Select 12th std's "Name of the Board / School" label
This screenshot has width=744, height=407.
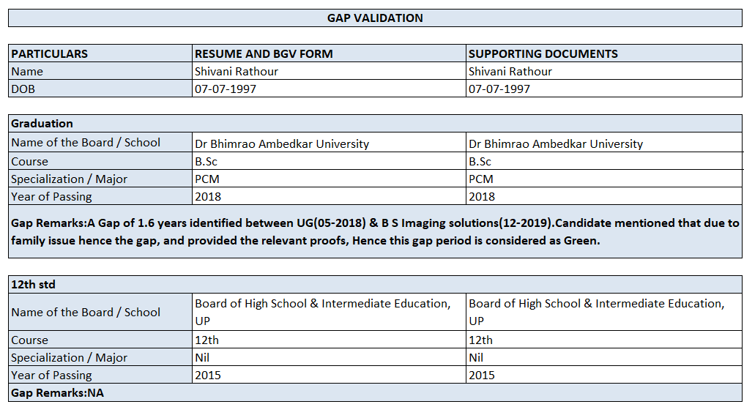(100, 312)
